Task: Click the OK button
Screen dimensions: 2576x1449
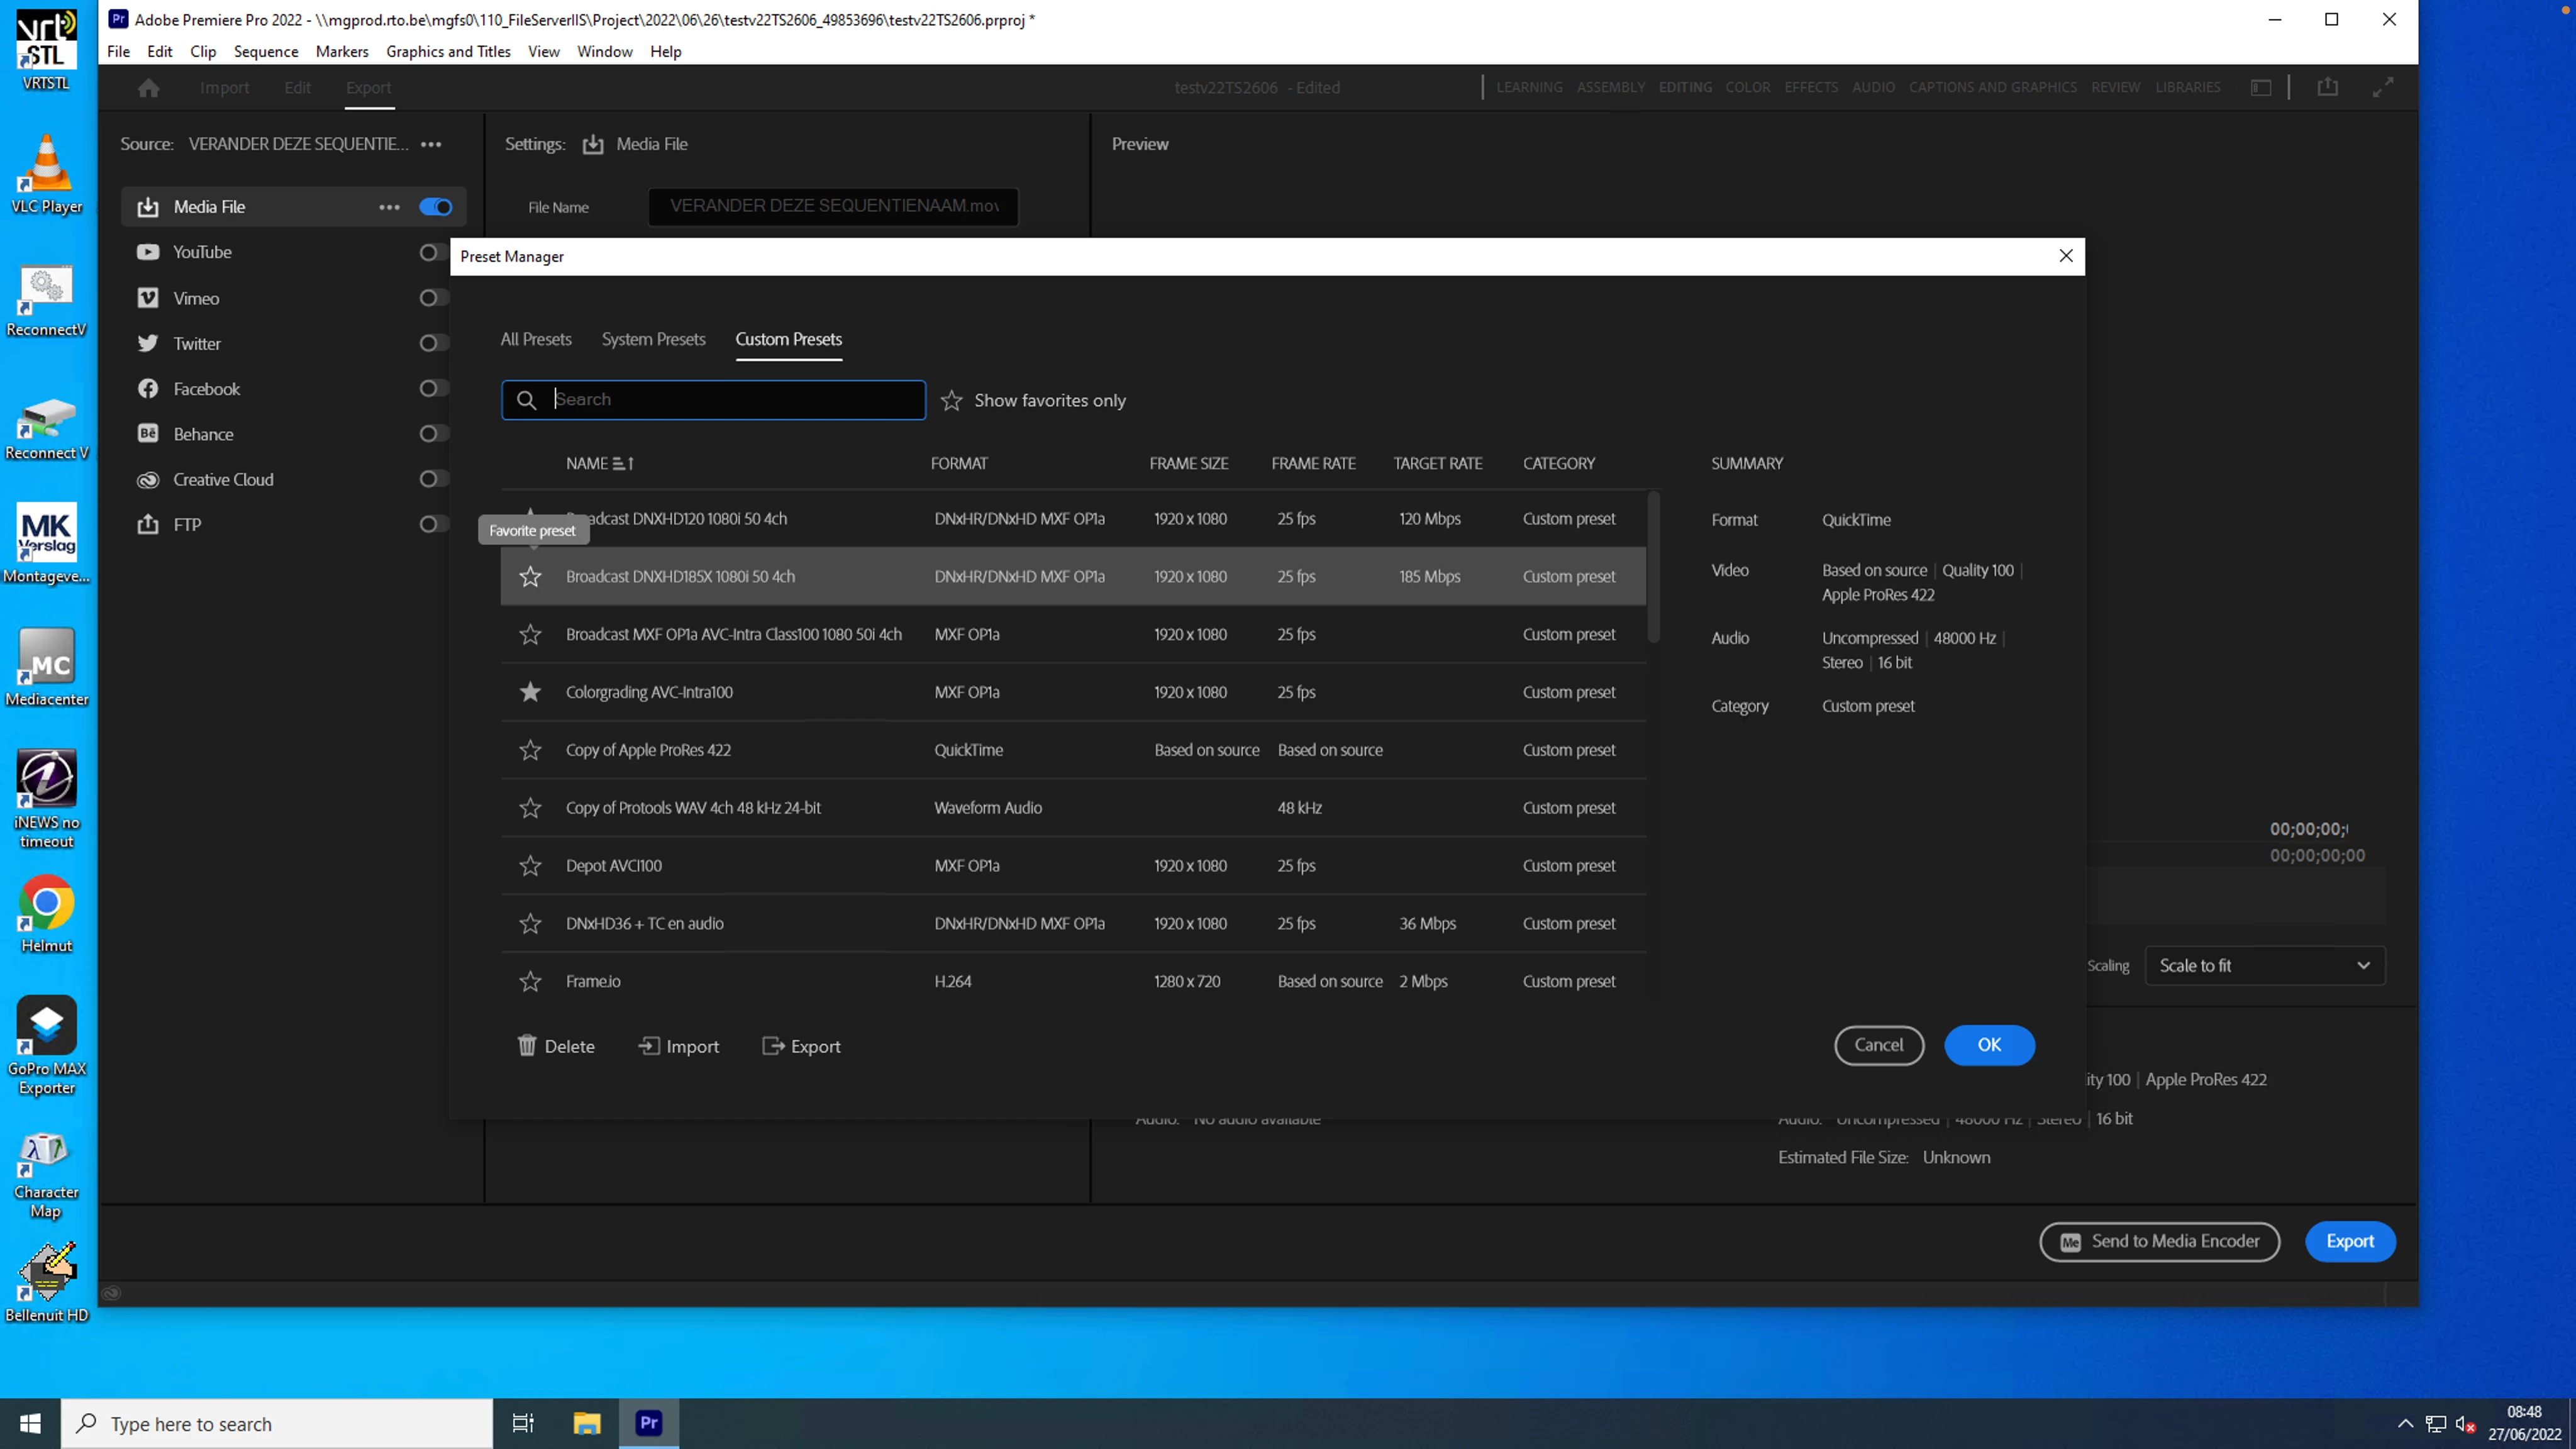Action: point(1988,1045)
